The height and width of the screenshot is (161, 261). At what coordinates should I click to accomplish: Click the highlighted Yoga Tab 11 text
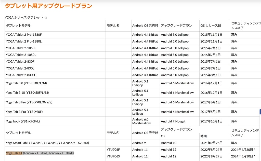point(14,153)
